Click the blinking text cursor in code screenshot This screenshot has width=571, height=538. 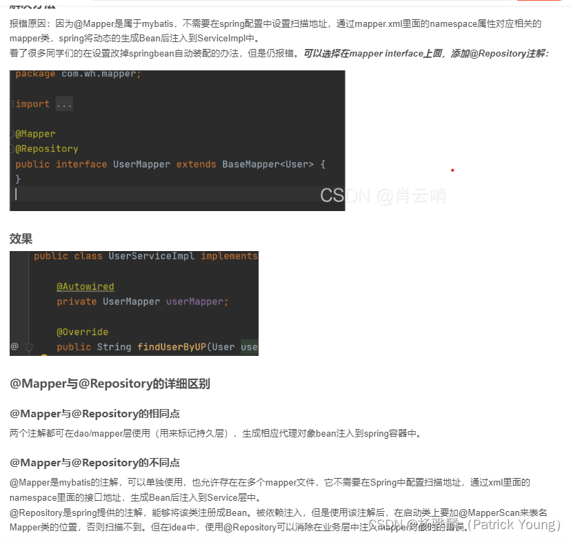pos(16,195)
